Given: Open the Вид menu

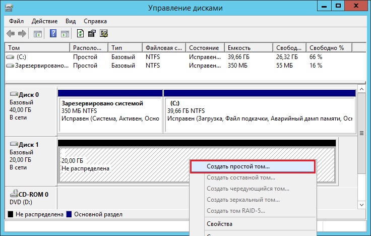Looking at the screenshot, I should coord(71,22).
